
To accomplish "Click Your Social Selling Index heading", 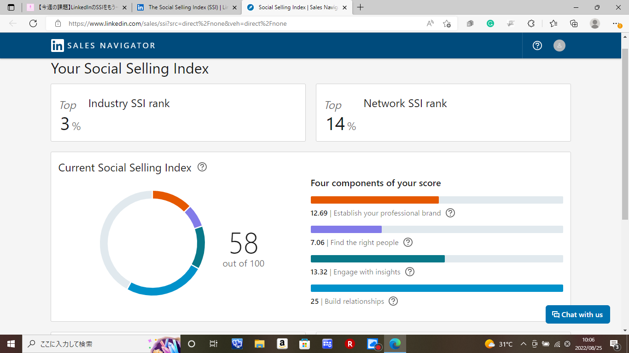I will pos(130,68).
